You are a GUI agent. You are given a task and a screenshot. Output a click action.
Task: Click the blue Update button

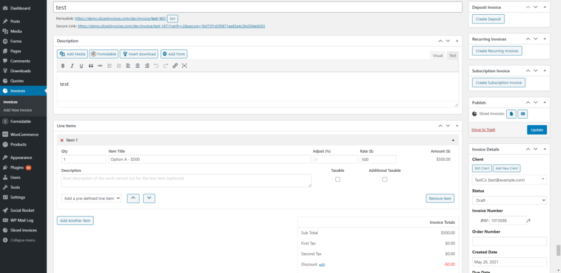537,130
